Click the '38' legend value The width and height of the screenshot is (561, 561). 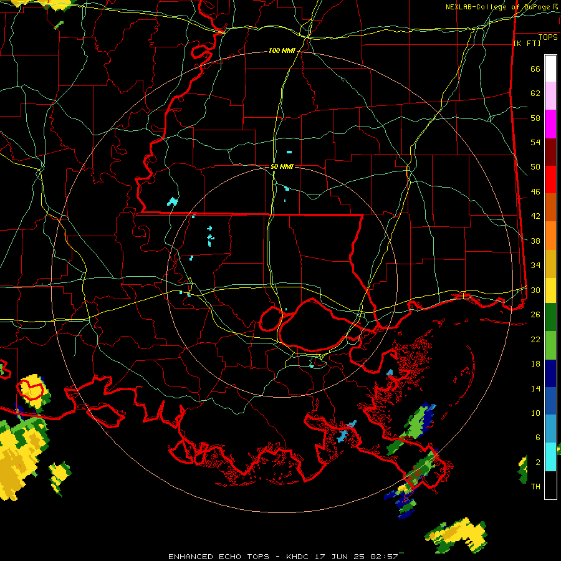(x=535, y=241)
